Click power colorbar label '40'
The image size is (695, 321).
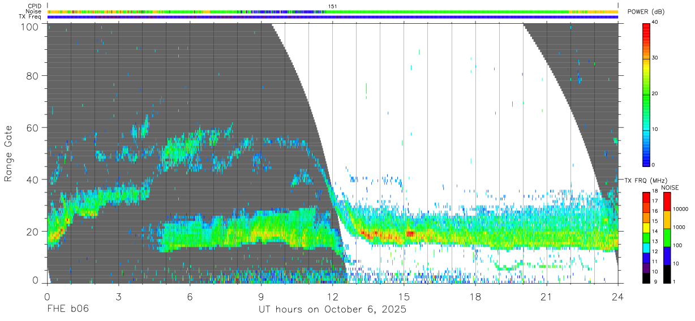pos(655,23)
